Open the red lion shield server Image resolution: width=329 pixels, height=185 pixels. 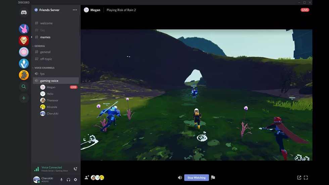pos(24,41)
